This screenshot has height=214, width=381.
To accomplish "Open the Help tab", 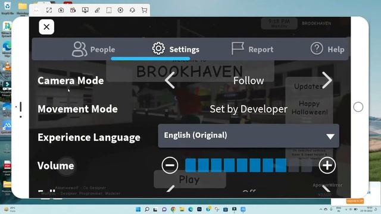I will tap(327, 49).
